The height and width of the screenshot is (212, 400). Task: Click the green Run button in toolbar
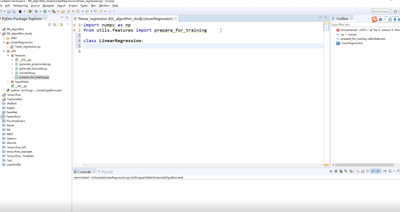coord(45,11)
